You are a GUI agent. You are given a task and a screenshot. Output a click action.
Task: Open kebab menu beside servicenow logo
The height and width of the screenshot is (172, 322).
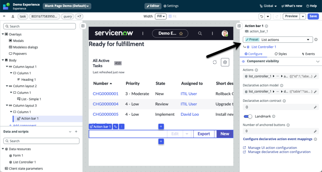(x=143, y=33)
